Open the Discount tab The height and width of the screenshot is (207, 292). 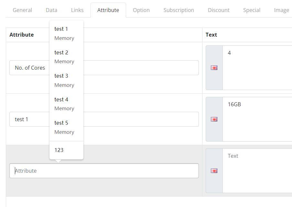click(x=218, y=10)
